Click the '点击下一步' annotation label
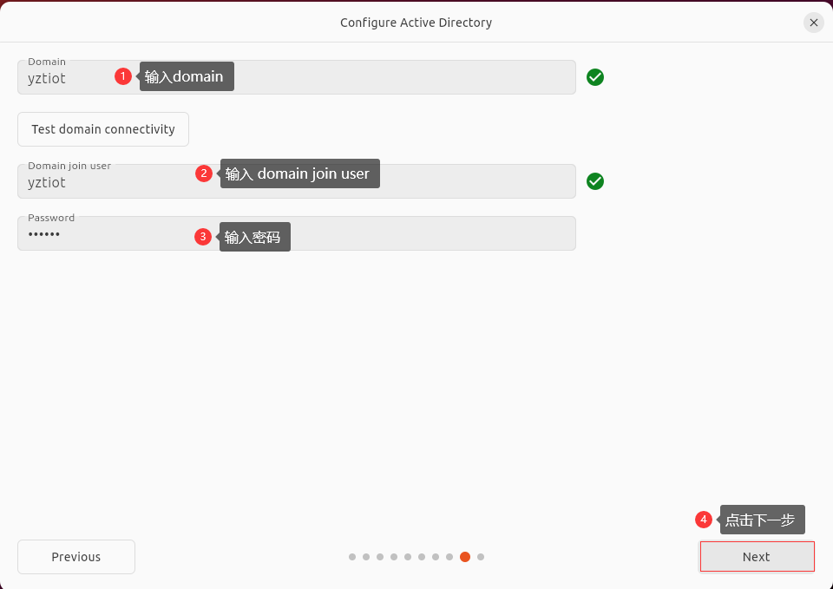 761,520
